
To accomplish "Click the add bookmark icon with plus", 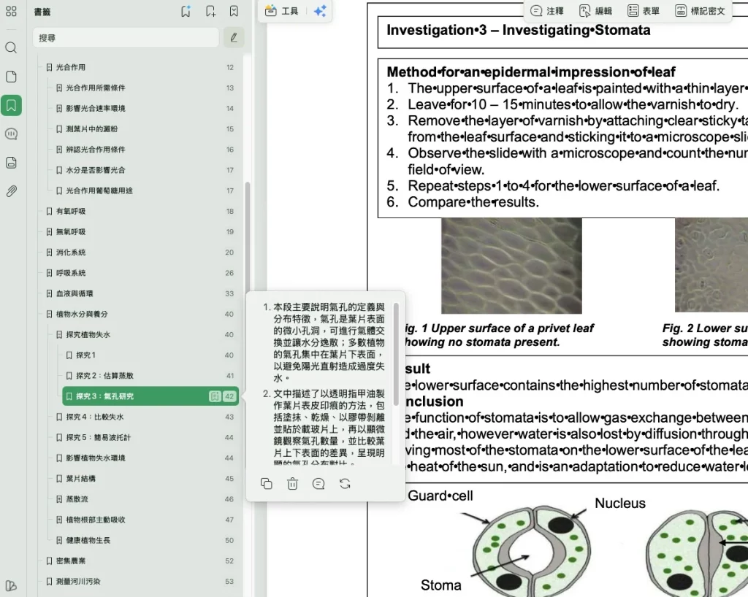I will 210,12.
